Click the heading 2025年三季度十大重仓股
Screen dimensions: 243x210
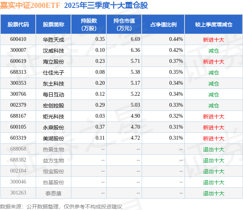[106, 6]
